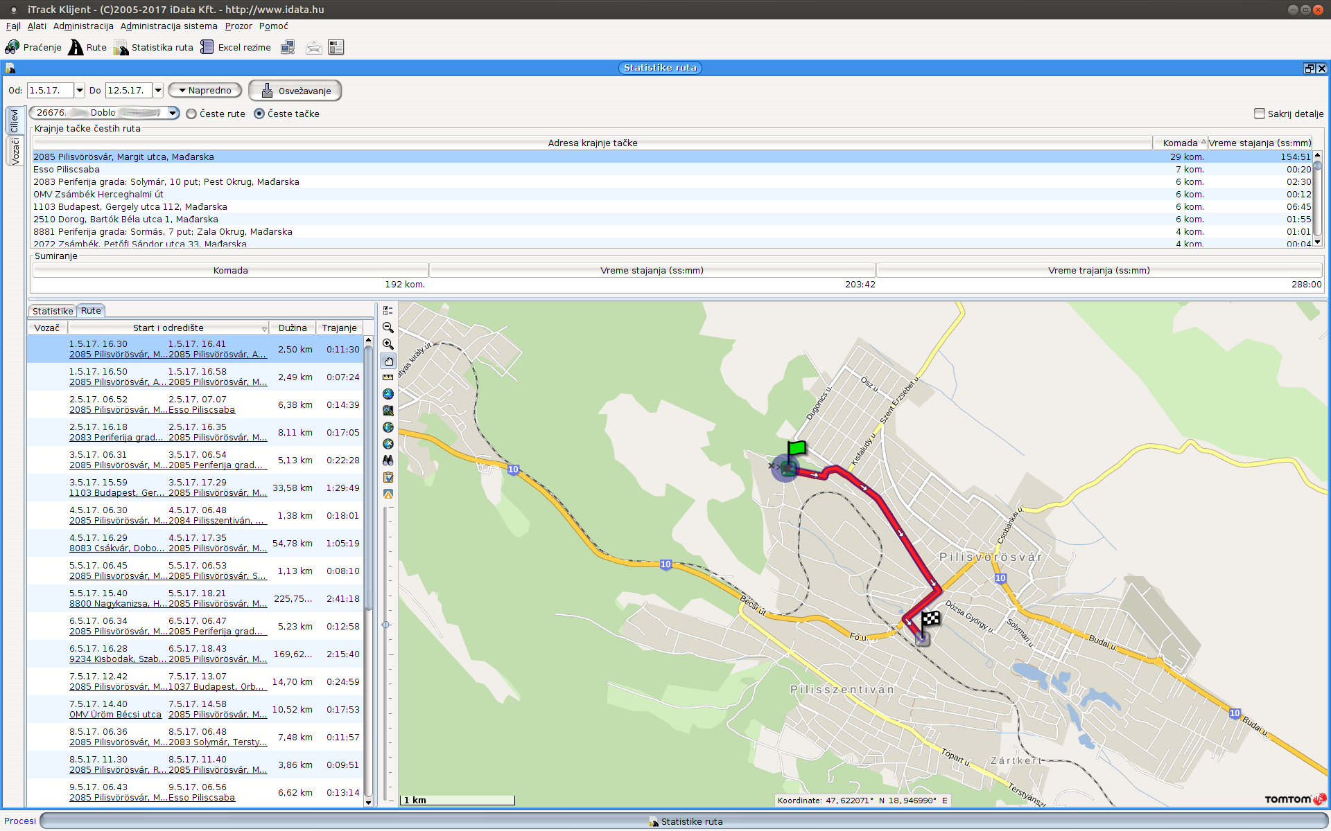Screen dimensions: 1331x831
Task: Open the Od date dropdown
Action: point(80,91)
